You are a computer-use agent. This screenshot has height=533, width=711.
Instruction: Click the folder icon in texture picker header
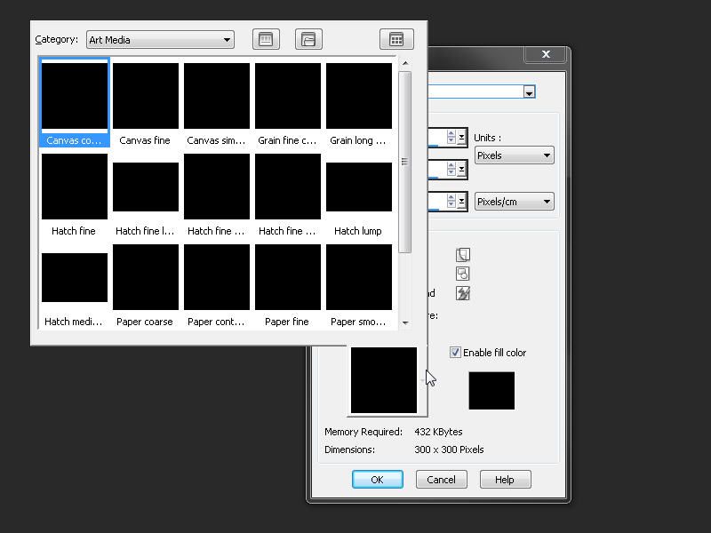pyautogui.click(x=308, y=39)
